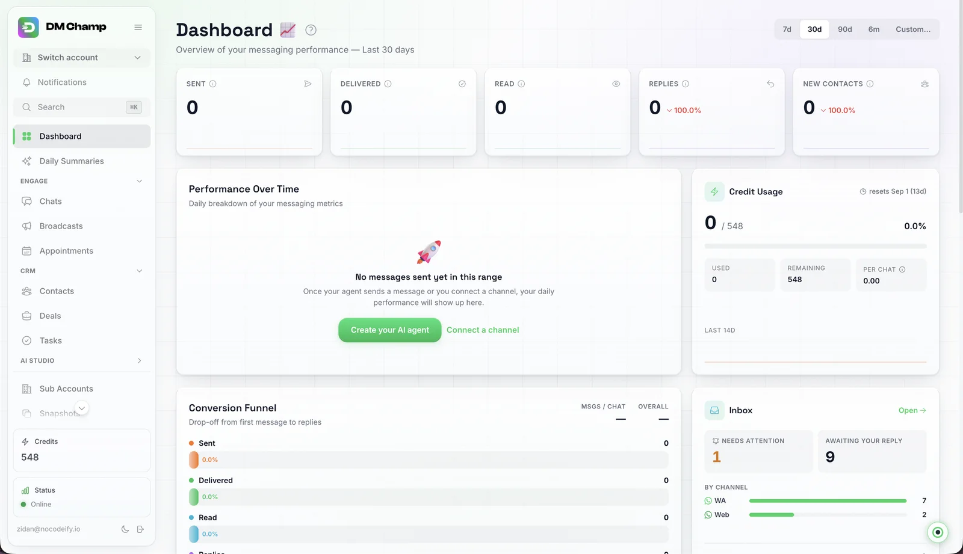Click the round chevron-down button near Snapshots
The image size is (963, 554).
point(82,408)
